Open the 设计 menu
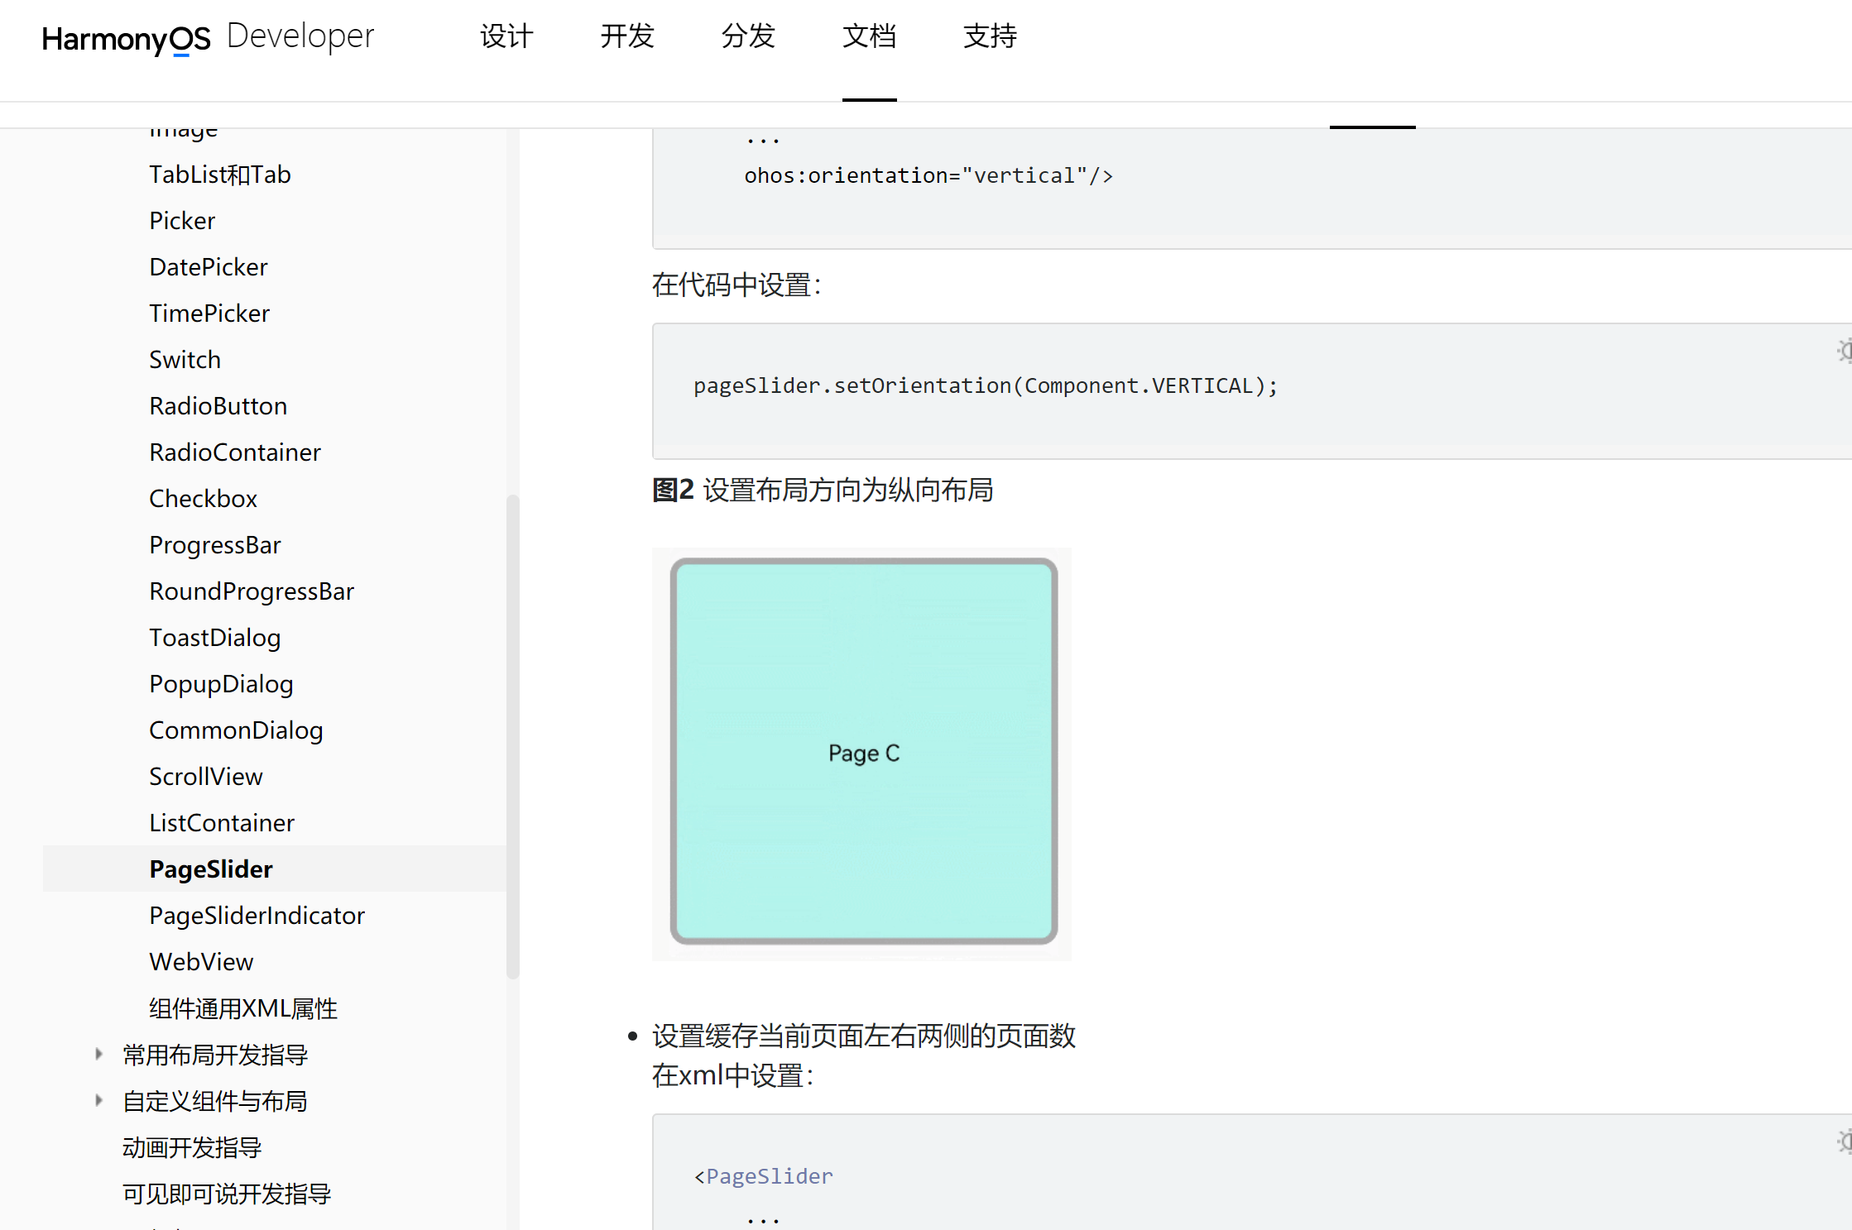The height and width of the screenshot is (1230, 1852). [x=506, y=36]
